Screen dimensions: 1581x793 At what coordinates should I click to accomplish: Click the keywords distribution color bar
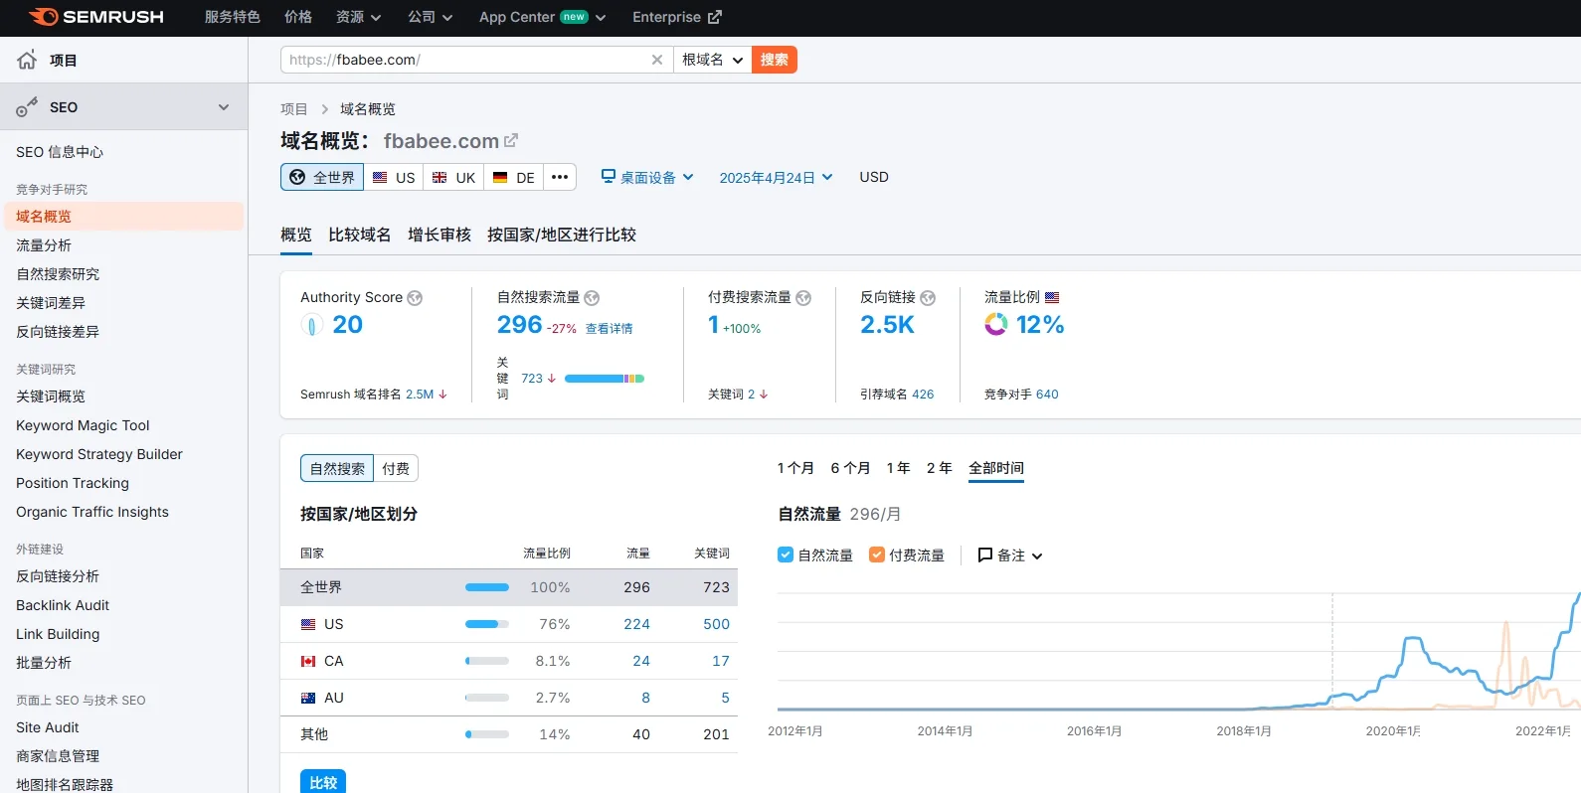point(604,379)
